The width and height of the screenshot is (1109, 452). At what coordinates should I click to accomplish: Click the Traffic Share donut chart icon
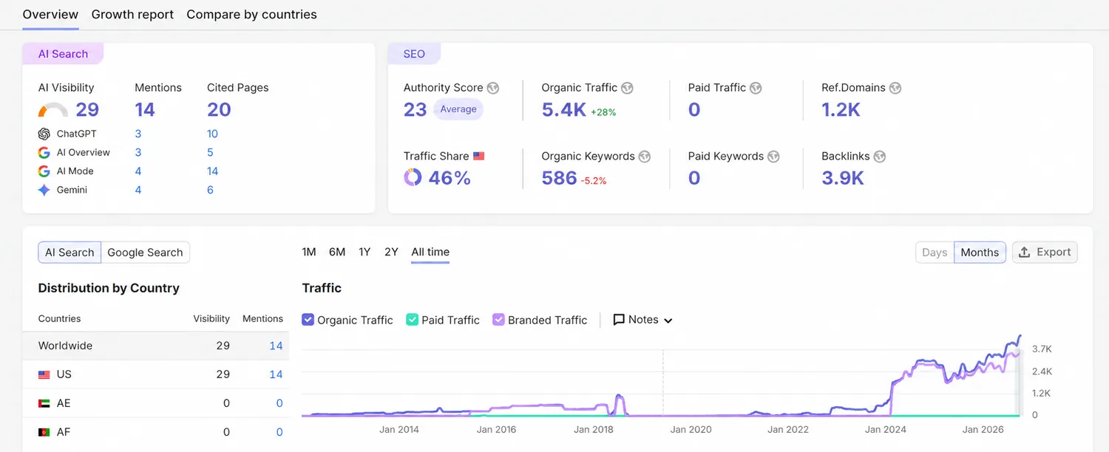point(413,177)
